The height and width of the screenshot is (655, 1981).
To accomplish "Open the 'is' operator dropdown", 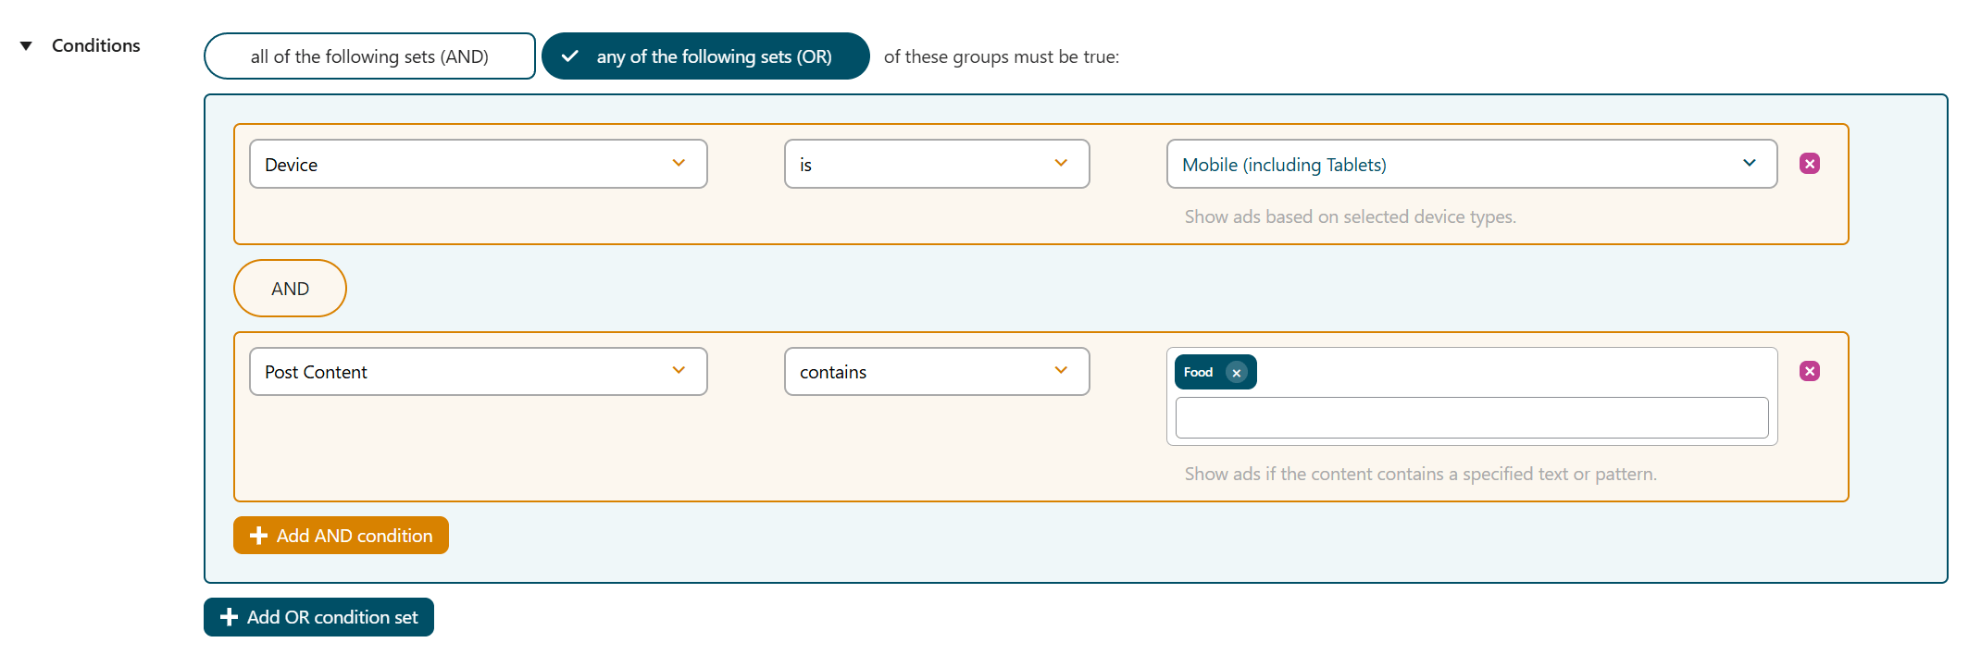I will (936, 164).
